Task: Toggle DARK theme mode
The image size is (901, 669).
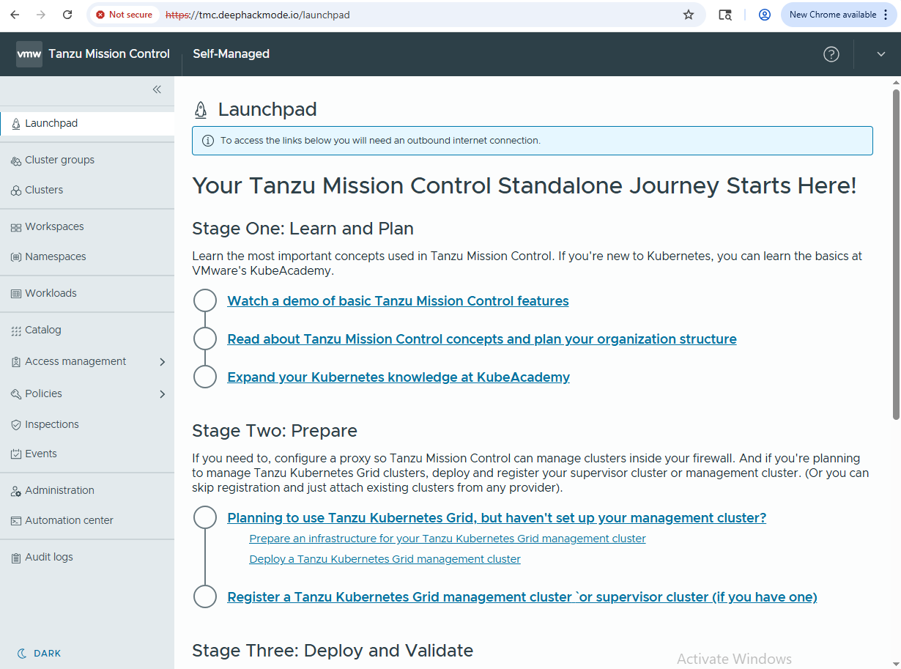Action: 39,653
